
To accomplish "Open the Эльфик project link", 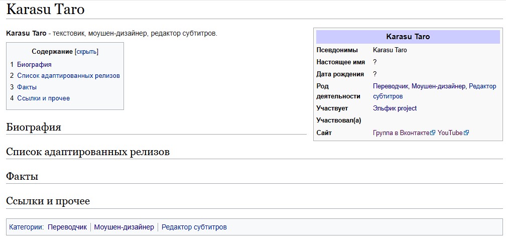I will click(x=395, y=108).
